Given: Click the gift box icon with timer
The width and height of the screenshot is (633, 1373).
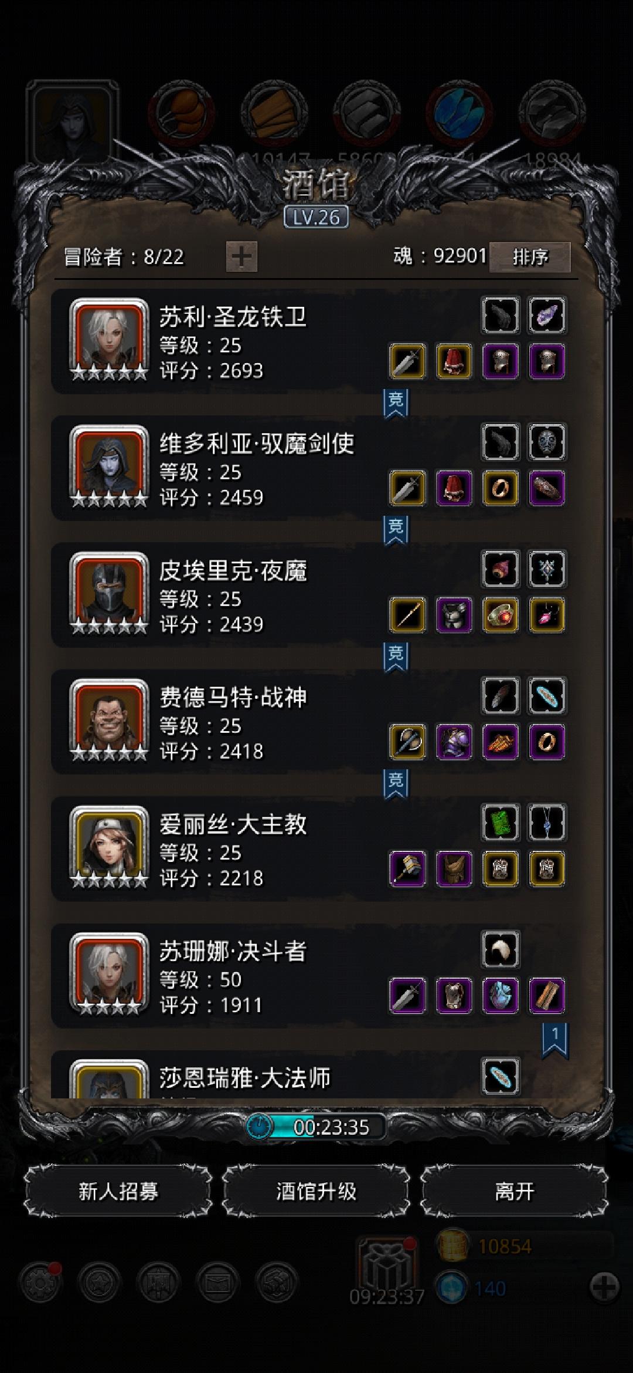Looking at the screenshot, I should [x=387, y=1267].
